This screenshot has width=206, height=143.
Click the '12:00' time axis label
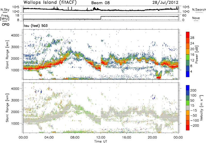pyautogui.click(x=101, y=138)
